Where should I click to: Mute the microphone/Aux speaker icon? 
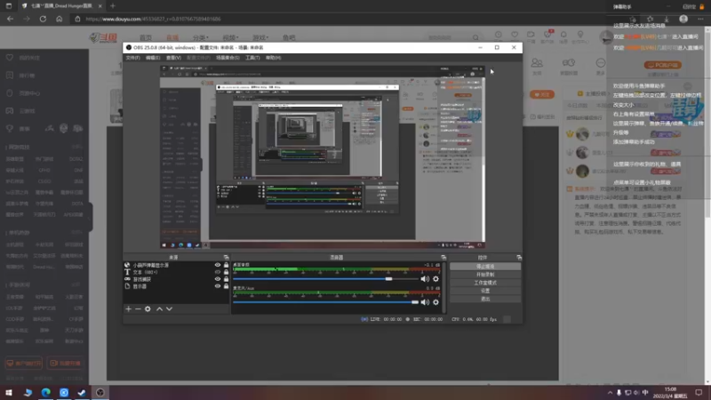425,302
